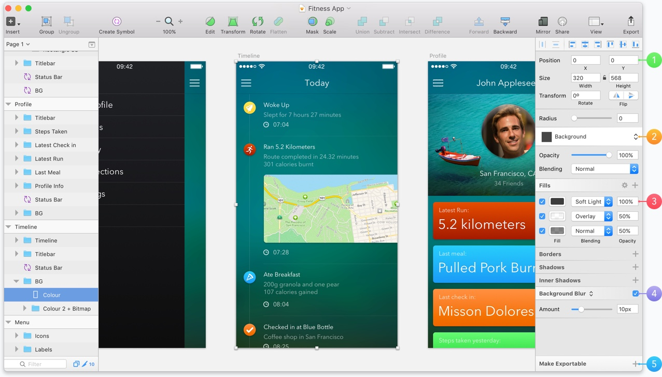Flip the layer vertically
The height and width of the screenshot is (377, 662).
point(631,95)
